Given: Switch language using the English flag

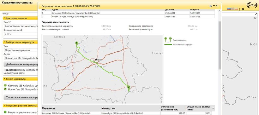Looking at the screenshot, I should coord(232,9).
